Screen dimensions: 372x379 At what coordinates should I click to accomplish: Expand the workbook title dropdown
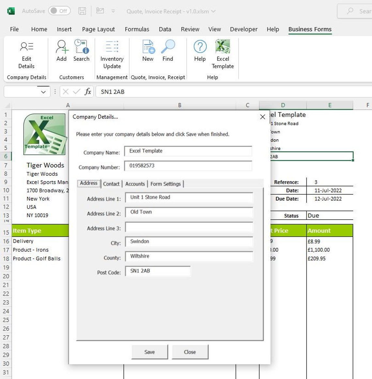[214, 11]
